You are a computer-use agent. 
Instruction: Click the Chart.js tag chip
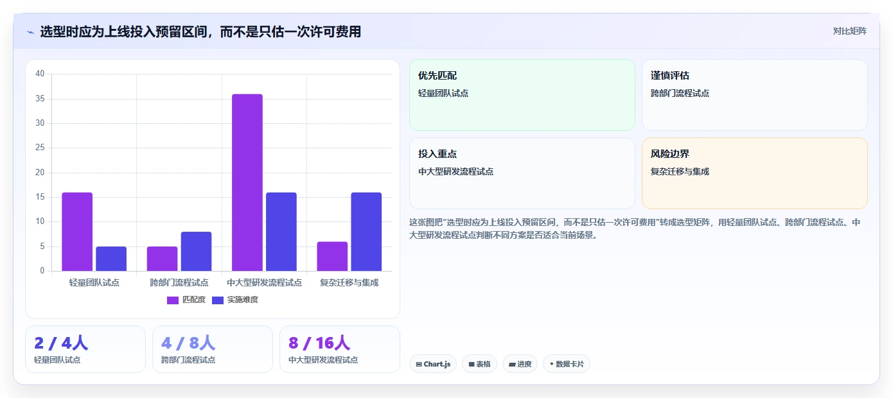433,364
